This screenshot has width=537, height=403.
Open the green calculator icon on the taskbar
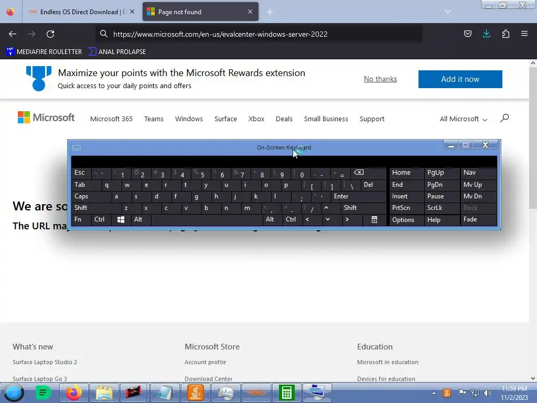pos(287,393)
